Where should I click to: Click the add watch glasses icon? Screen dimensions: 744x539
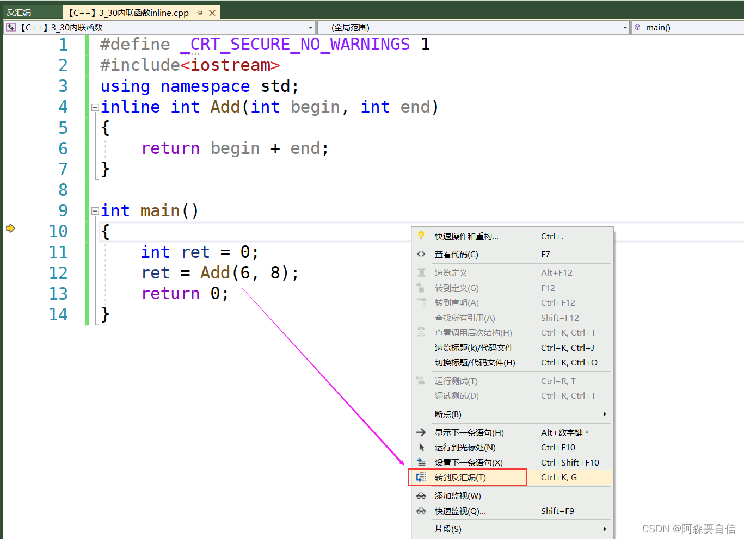coord(421,496)
